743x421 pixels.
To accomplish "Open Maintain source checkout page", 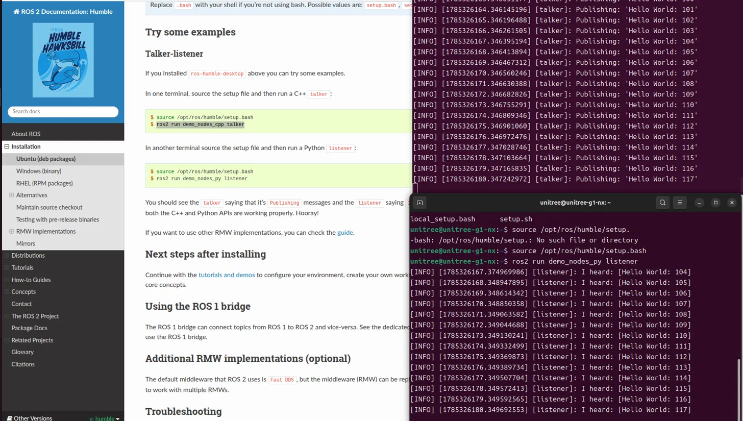I will (x=49, y=208).
